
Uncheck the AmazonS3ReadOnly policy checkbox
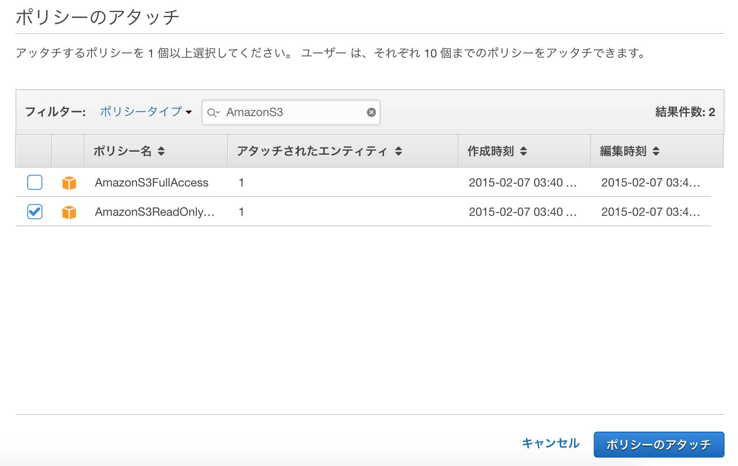tap(34, 212)
